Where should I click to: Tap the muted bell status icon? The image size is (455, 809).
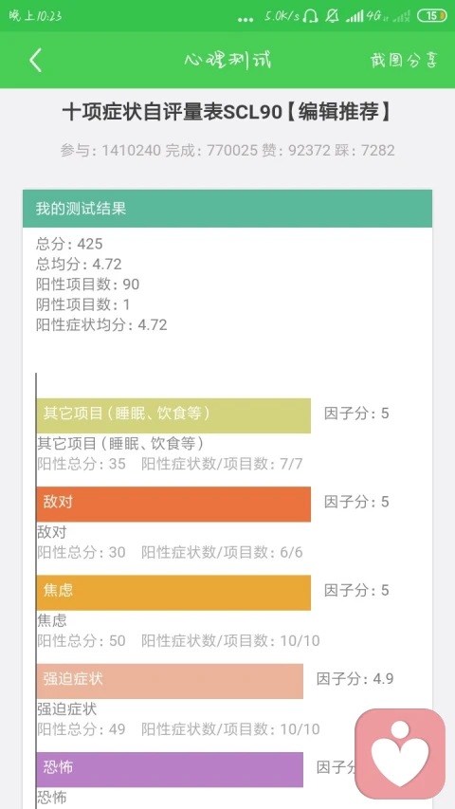pyautogui.click(x=332, y=16)
